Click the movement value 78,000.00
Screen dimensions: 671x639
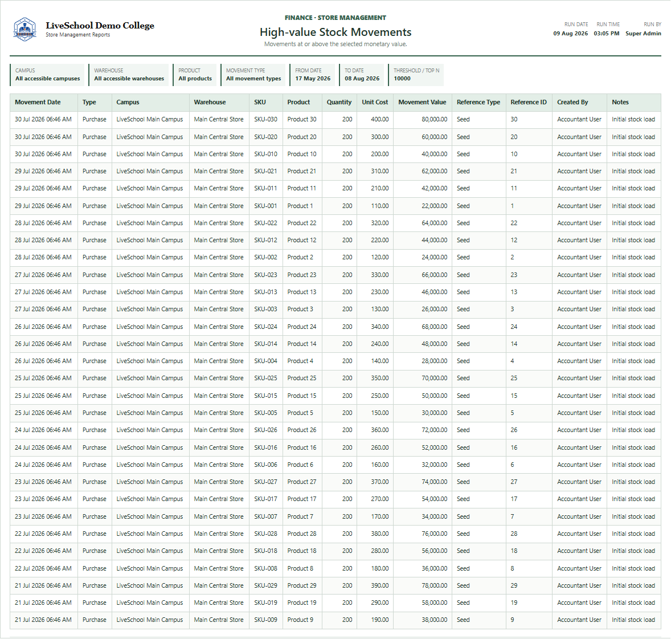(x=435, y=585)
